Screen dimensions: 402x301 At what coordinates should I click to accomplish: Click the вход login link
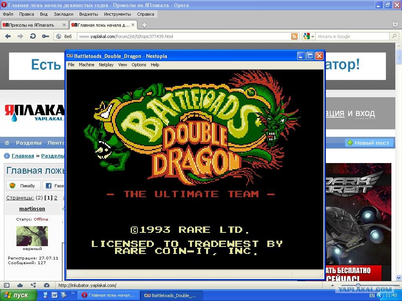pyautogui.click(x=365, y=113)
